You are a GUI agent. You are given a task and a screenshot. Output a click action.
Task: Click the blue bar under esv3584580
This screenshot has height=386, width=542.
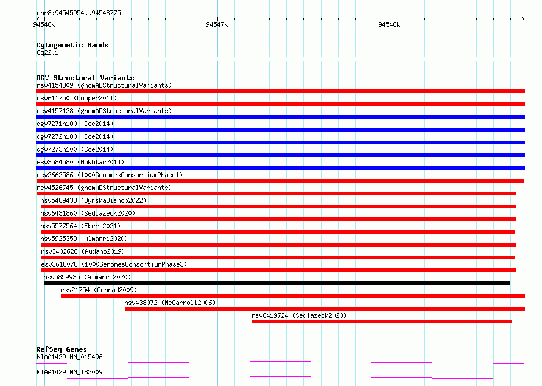pos(280,168)
